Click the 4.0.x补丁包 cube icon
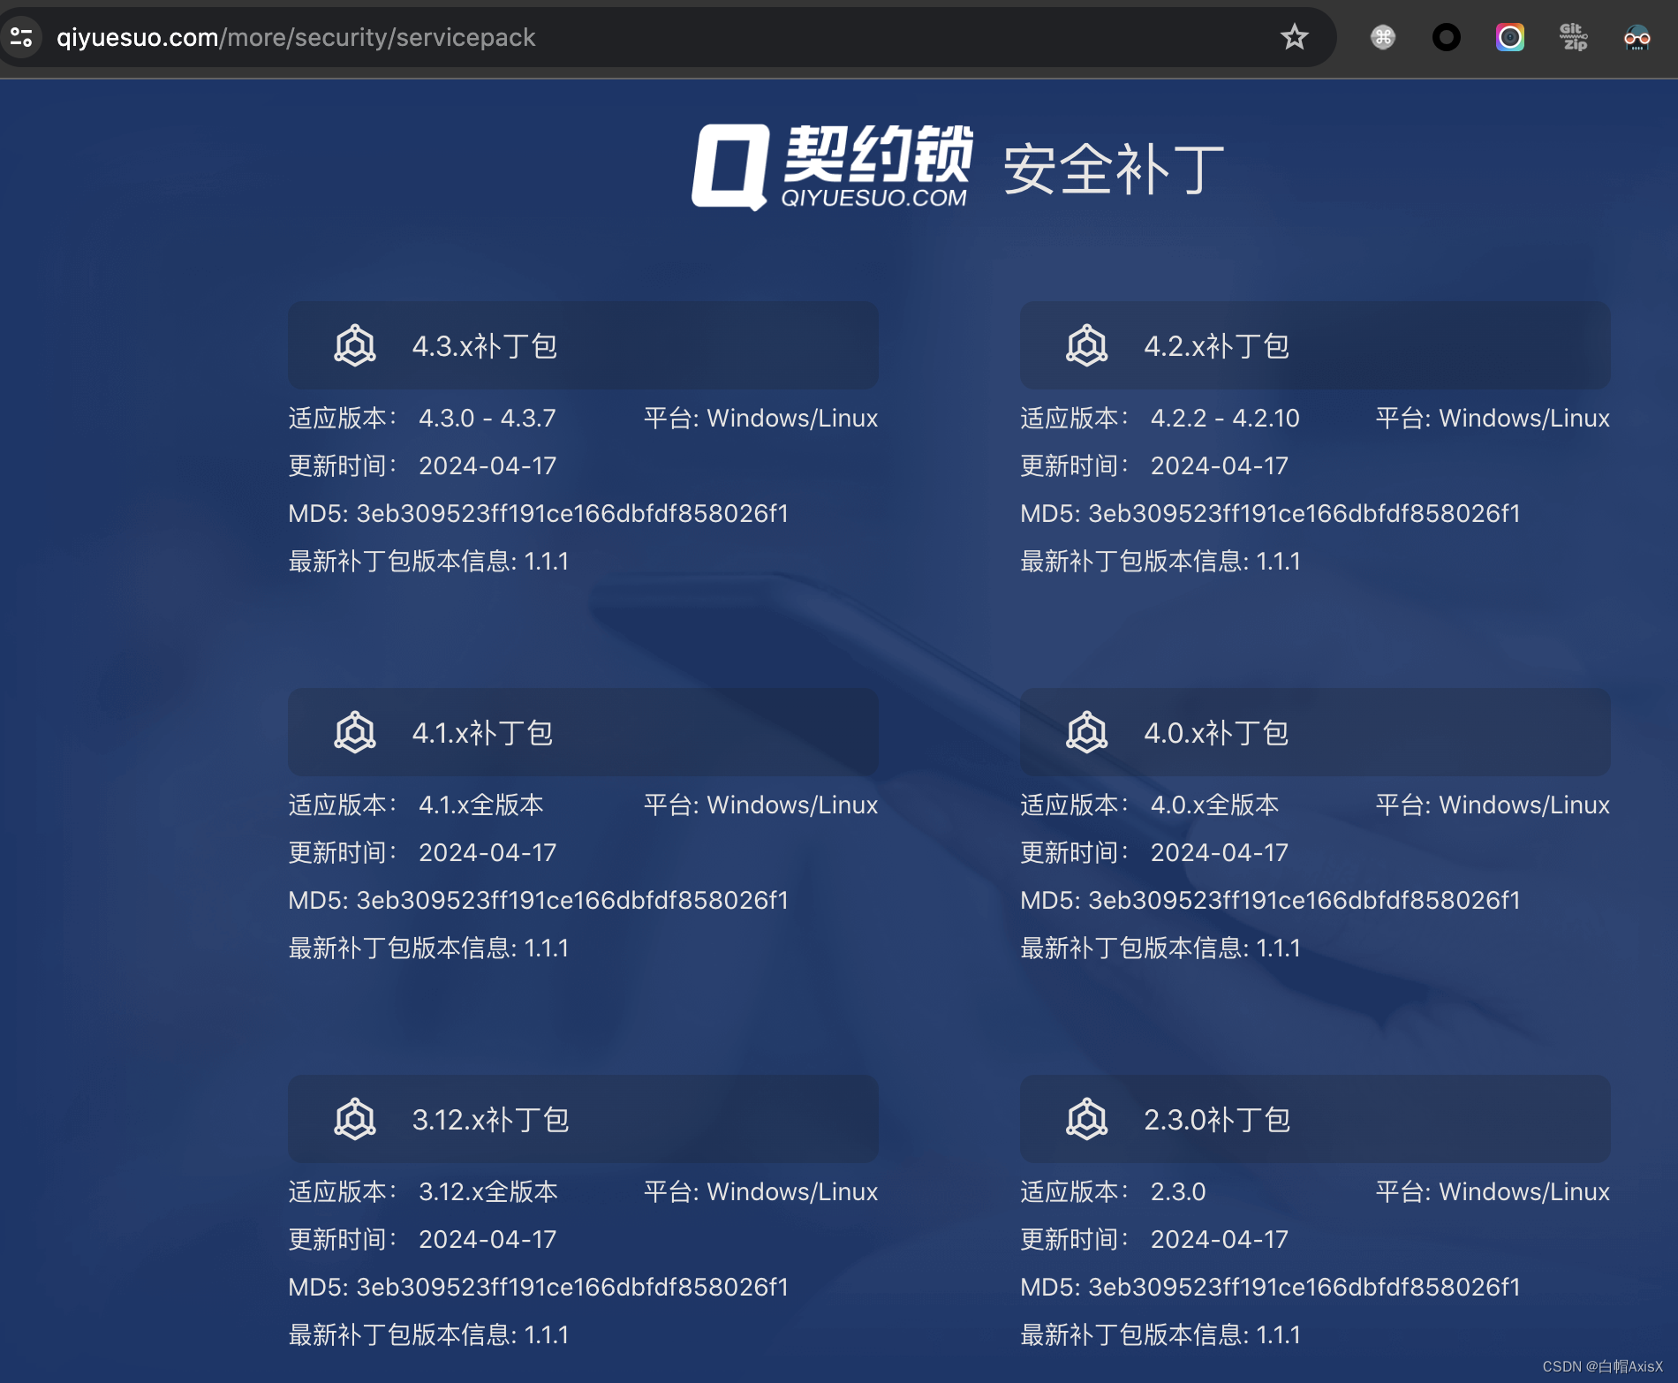The height and width of the screenshot is (1383, 1678). point(1087,732)
